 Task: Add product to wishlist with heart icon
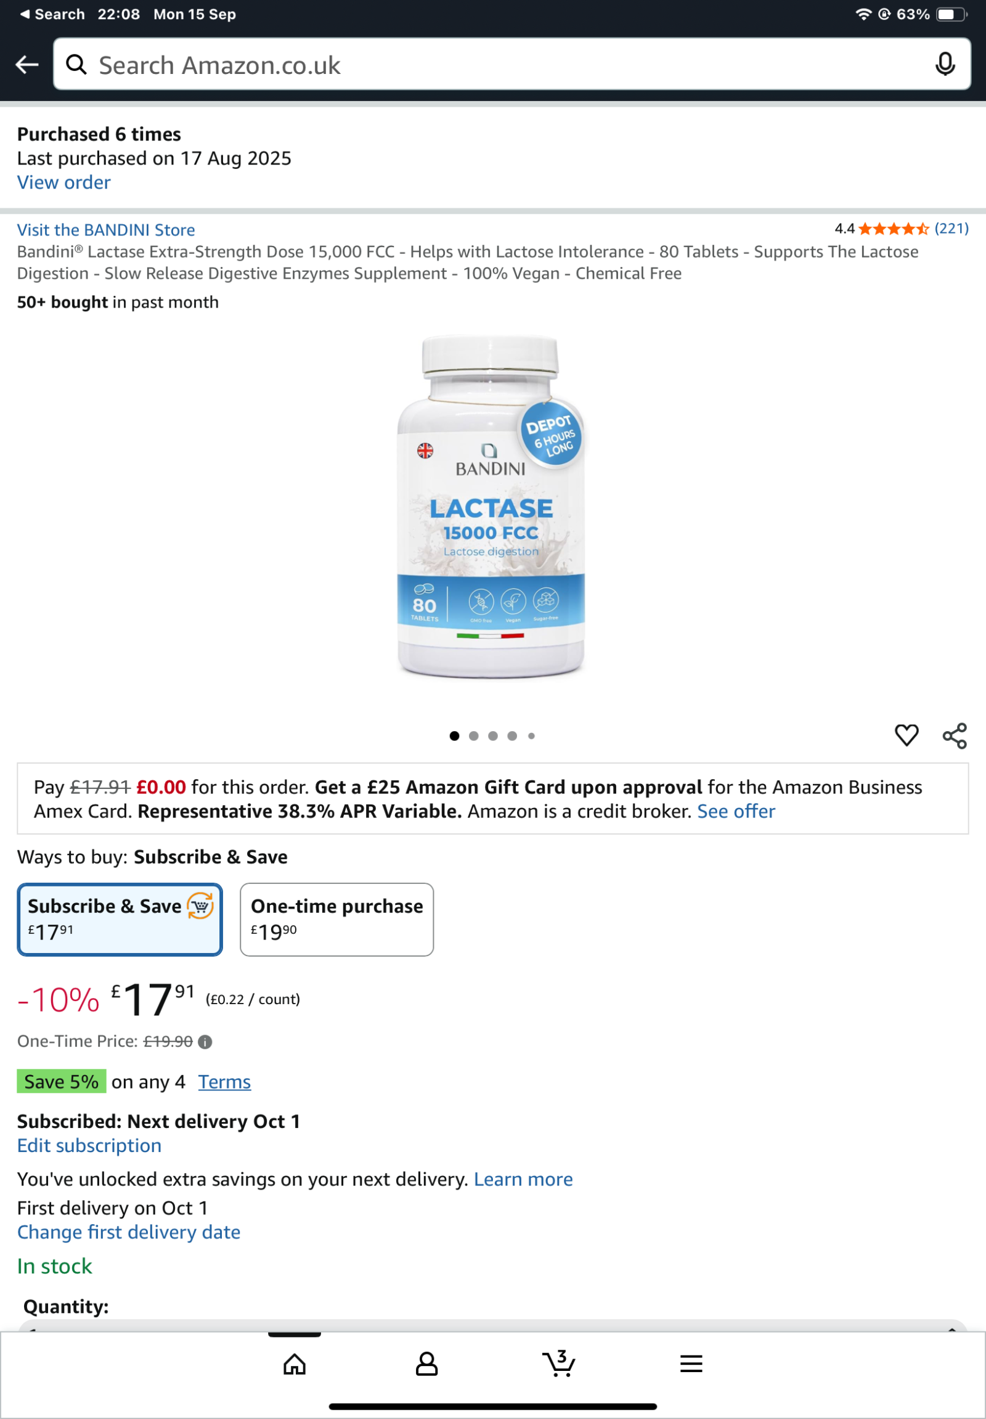(907, 735)
